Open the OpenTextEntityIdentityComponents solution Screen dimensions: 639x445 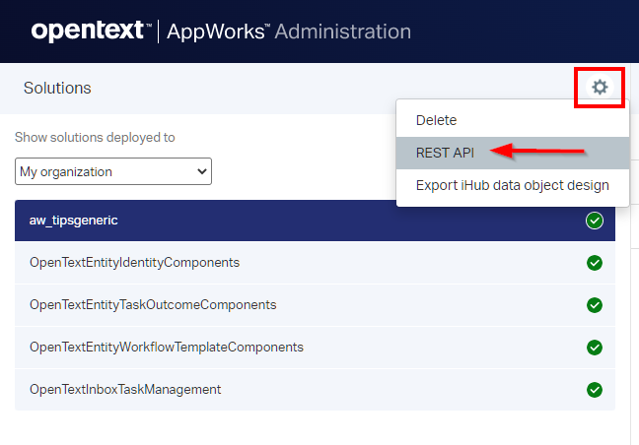point(135,263)
